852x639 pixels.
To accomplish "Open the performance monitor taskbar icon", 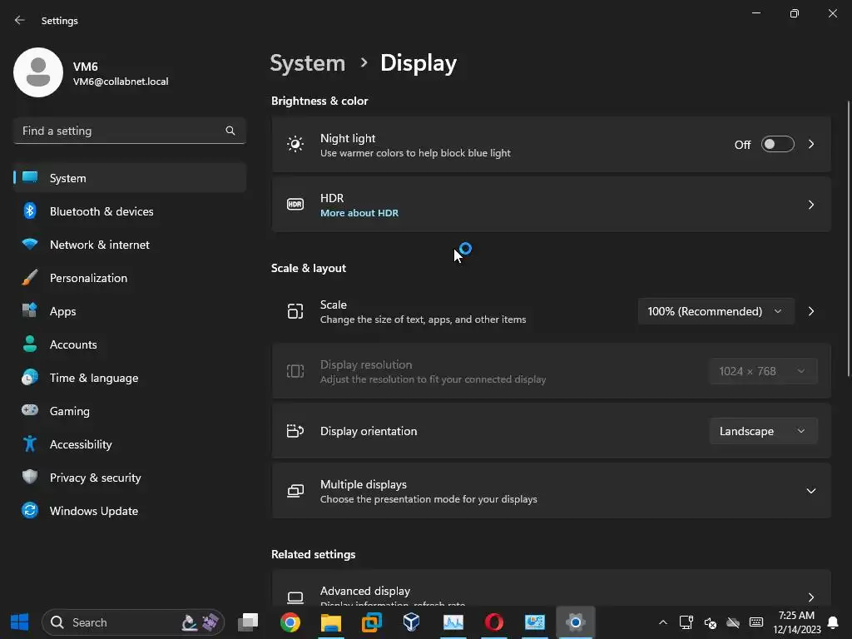I will (453, 622).
